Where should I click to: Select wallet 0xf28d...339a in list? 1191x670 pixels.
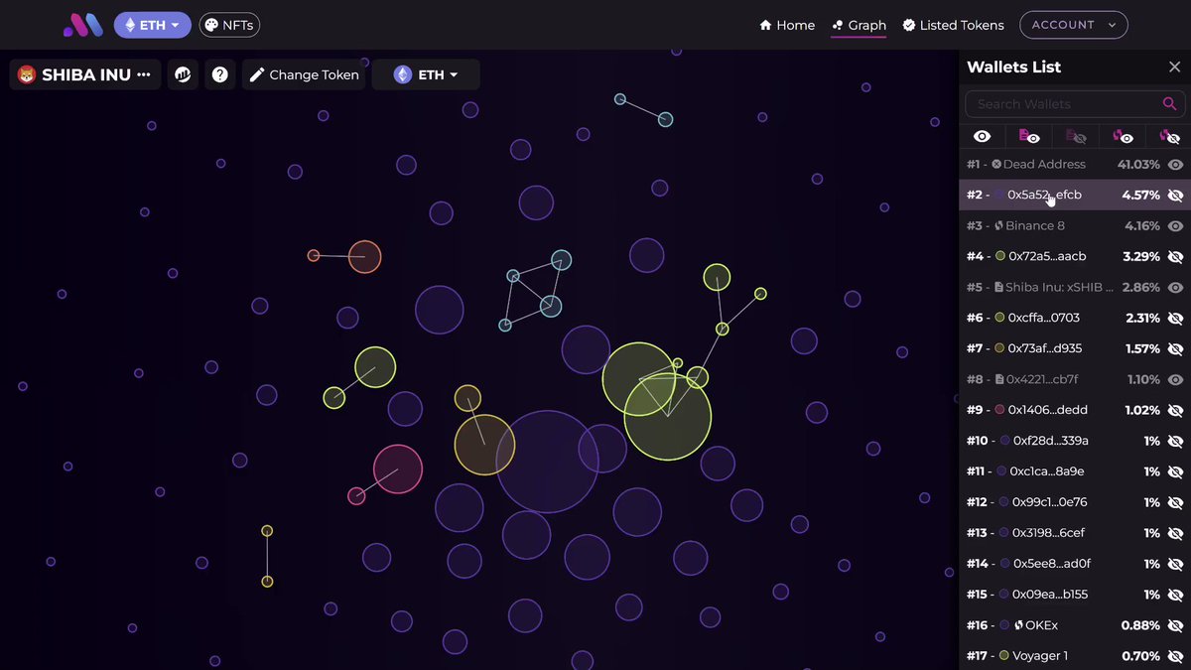coord(1075,442)
